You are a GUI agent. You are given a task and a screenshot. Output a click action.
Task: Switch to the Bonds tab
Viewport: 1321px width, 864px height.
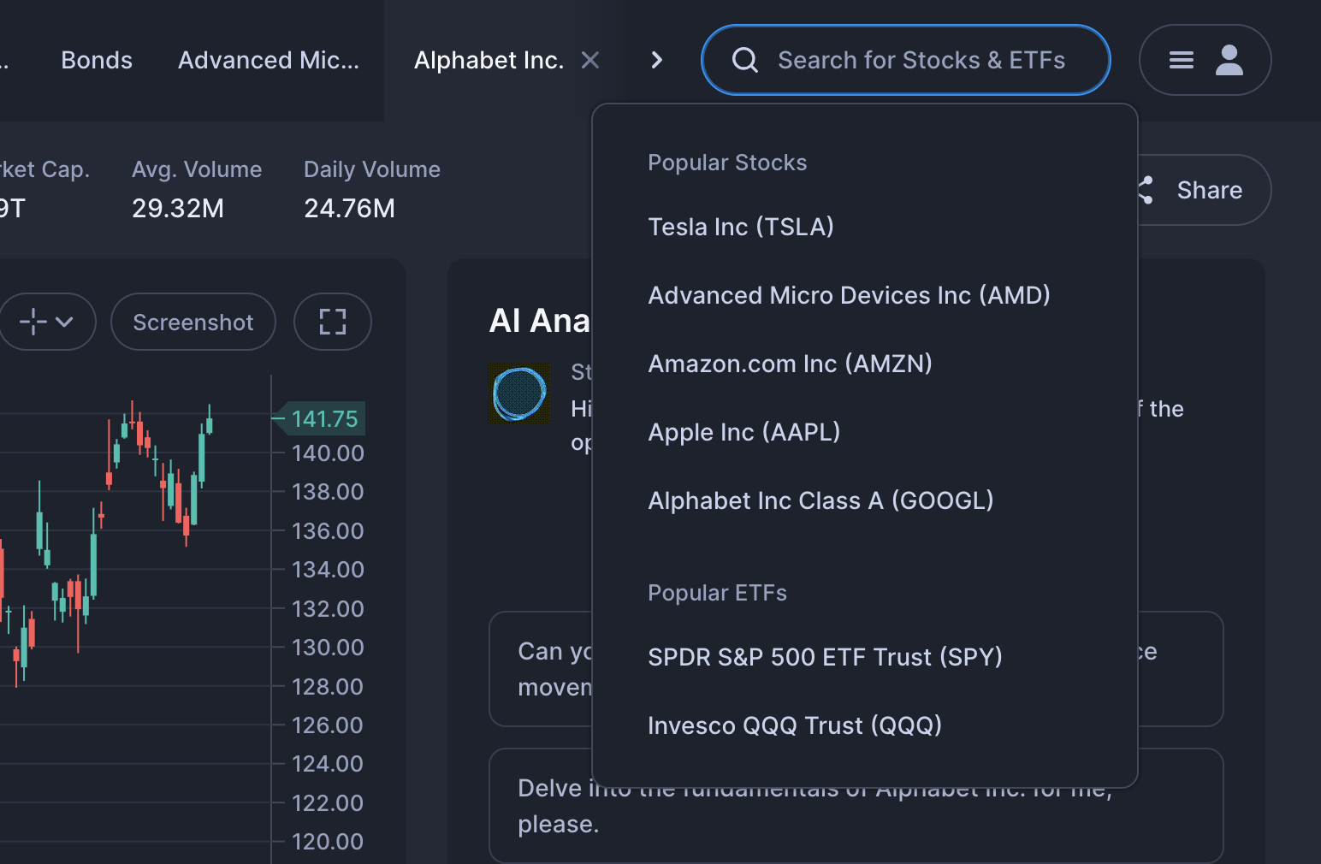[97, 60]
